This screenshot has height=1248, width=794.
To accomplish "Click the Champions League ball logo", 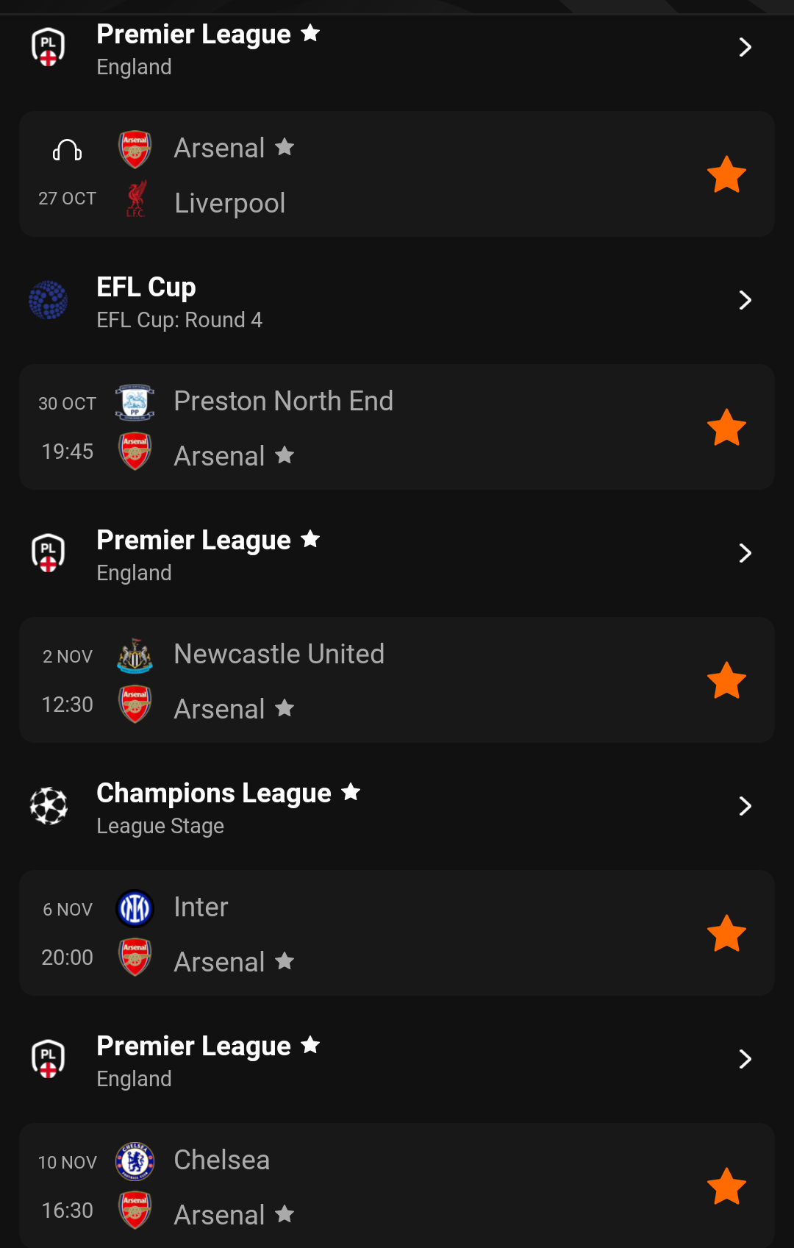I will (49, 806).
